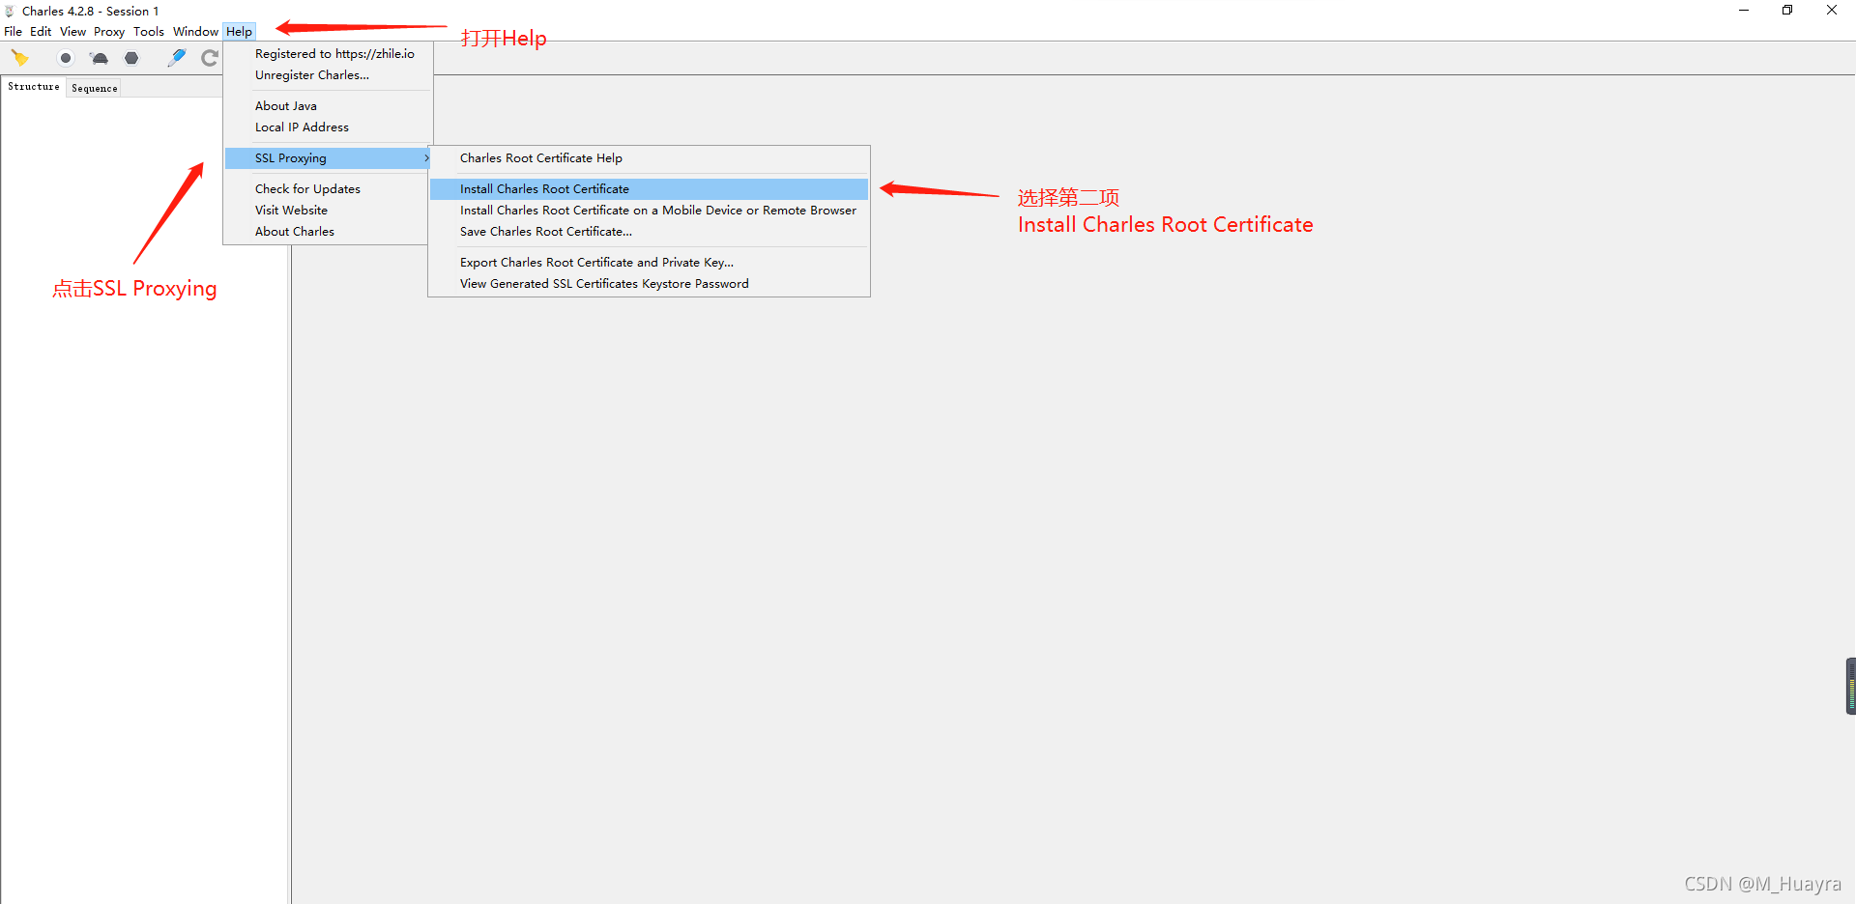Open the File menu
Image resolution: width=1856 pixels, height=904 pixels.
tap(13, 32)
